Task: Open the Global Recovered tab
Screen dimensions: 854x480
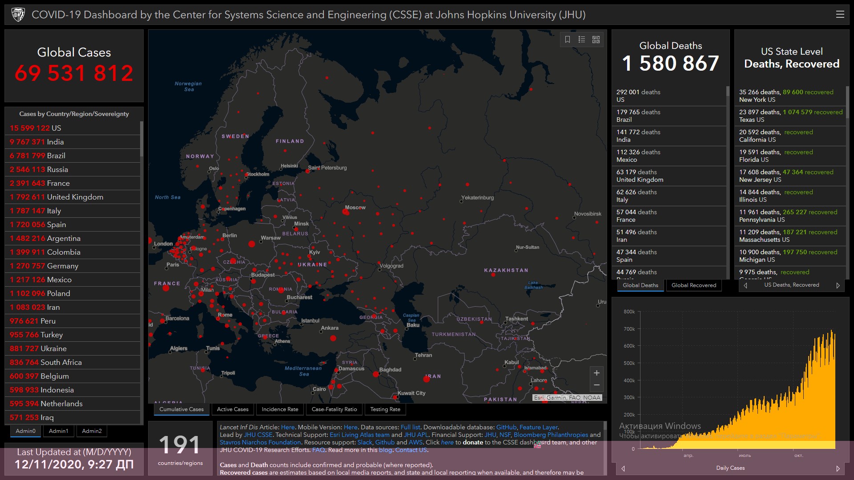Action: tap(693, 285)
